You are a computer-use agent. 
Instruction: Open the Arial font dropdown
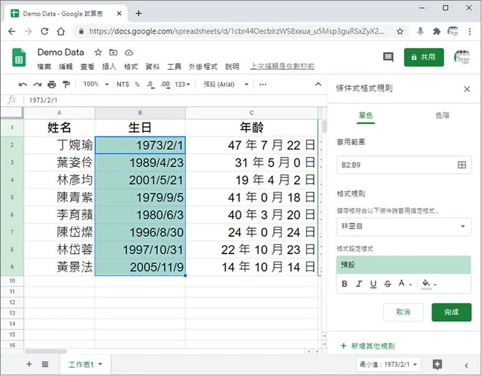[226, 84]
